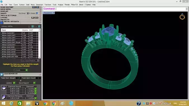Toggle O-Snaps blue indicator

(x=37, y=13)
